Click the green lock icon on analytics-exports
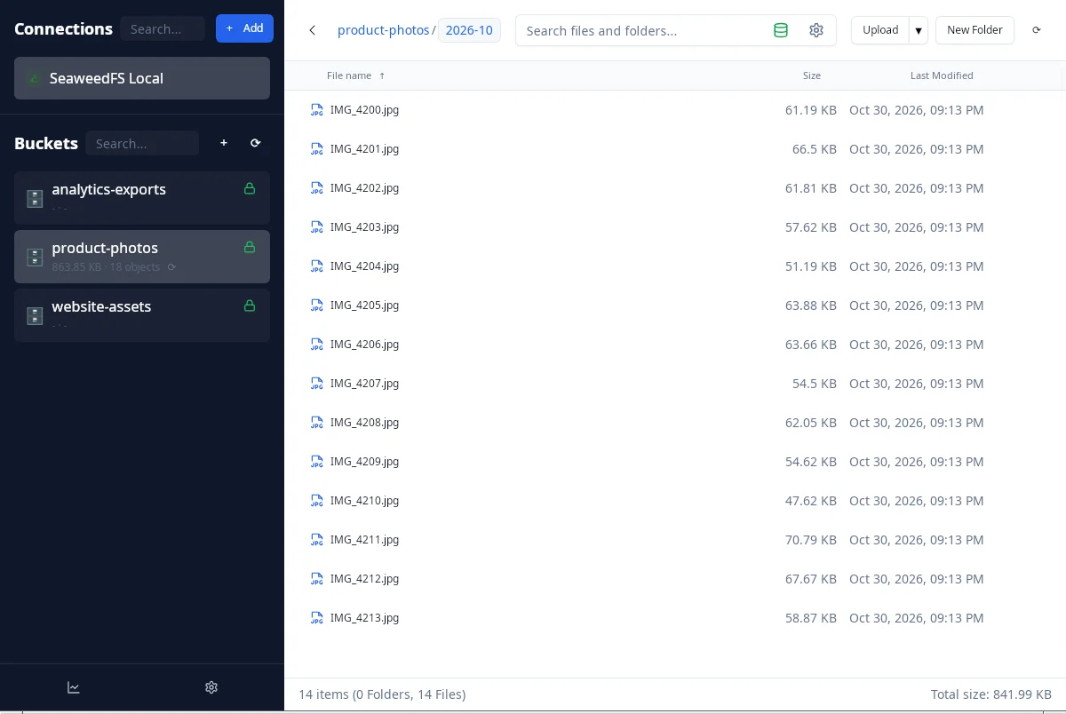This screenshot has height=714, width=1066. (250, 188)
